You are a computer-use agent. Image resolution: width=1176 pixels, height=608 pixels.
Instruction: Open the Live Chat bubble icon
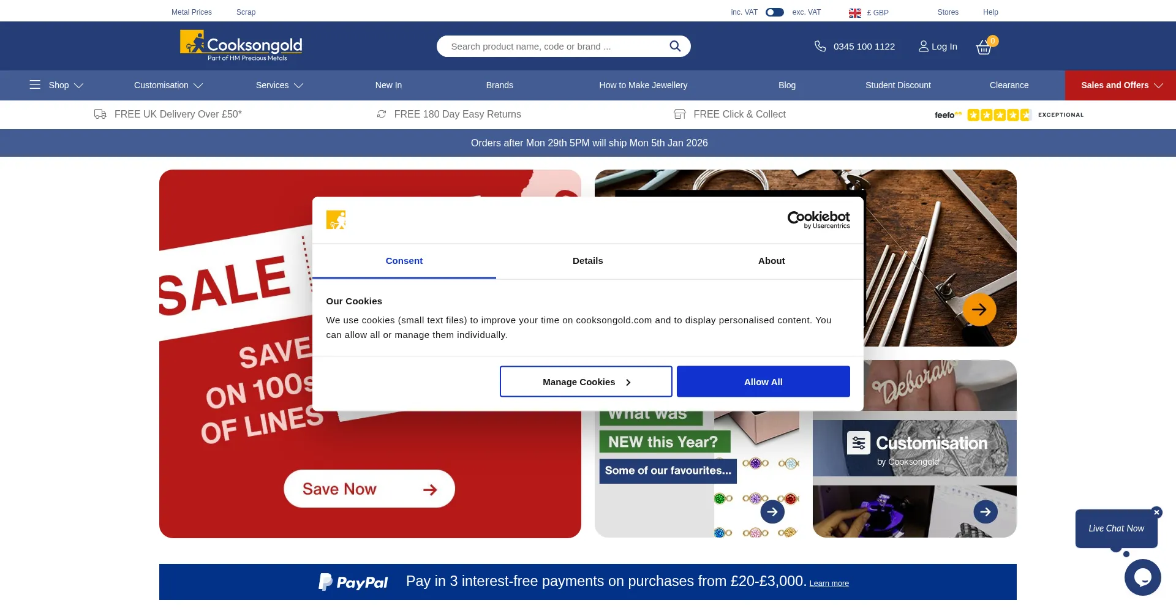click(1142, 576)
